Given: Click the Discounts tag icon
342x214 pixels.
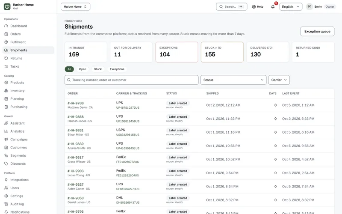Looking at the screenshot, I should click(x=6, y=163).
